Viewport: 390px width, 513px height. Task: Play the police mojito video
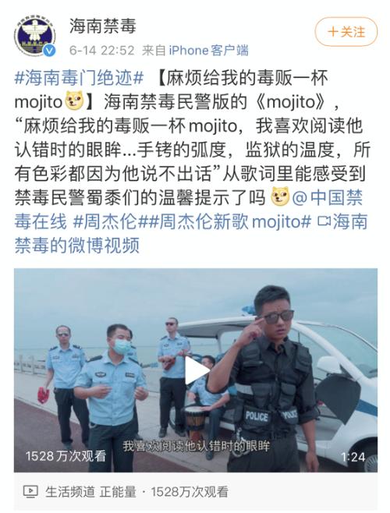[195, 370]
